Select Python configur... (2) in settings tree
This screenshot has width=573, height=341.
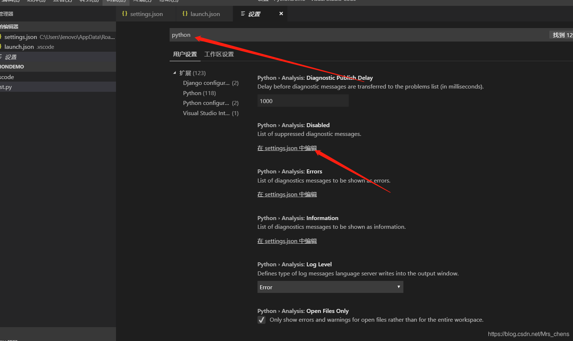coord(211,103)
